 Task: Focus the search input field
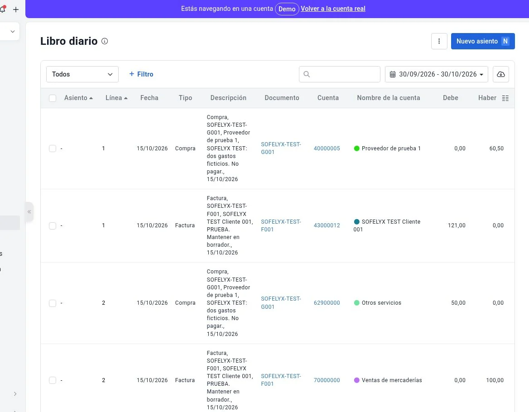tap(339, 74)
